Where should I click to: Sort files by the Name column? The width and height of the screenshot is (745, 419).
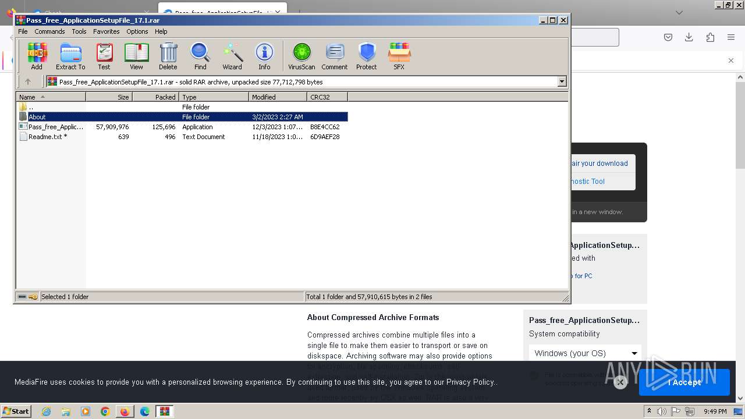pyautogui.click(x=51, y=97)
